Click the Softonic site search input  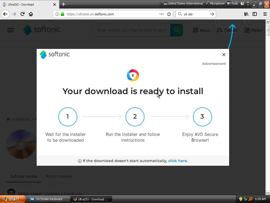point(131,30)
